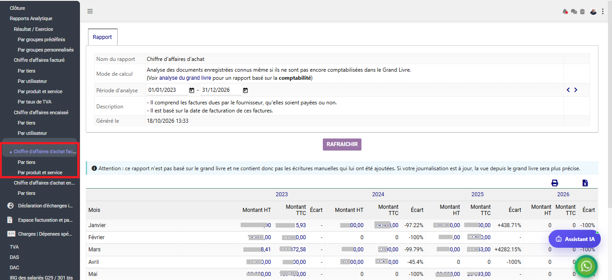Image resolution: width=612 pixels, height=280 pixels.
Task: Click the Charges dépenses cheque icon
Action: pyautogui.click(x=11, y=234)
